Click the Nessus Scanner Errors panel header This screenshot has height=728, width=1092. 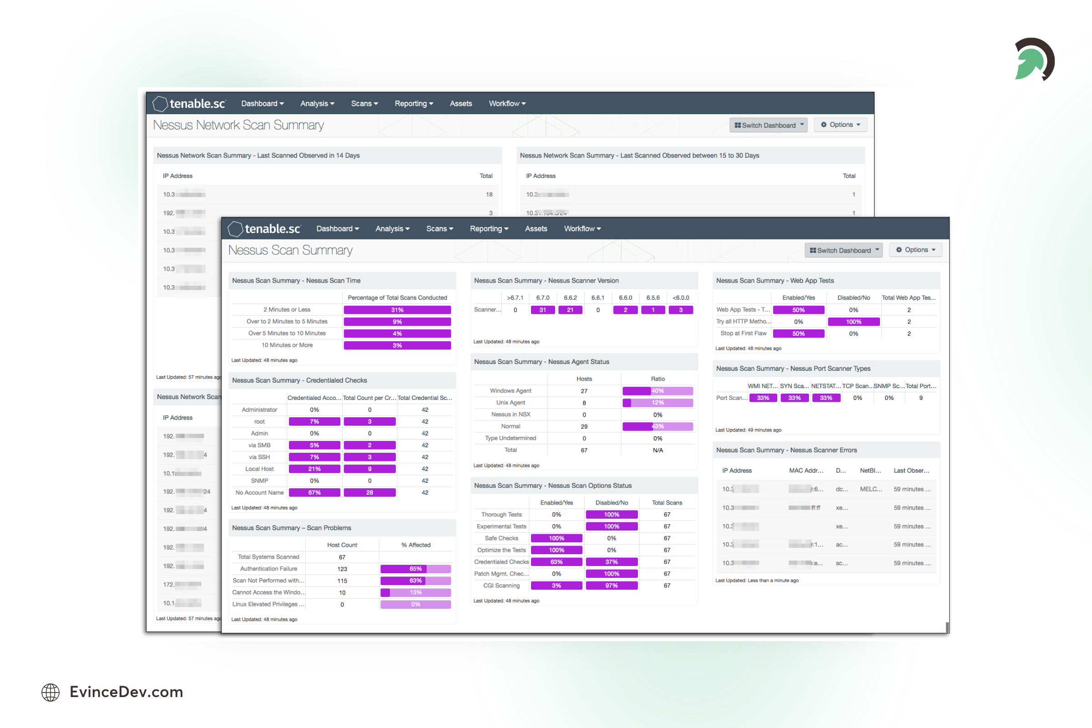[x=826, y=450]
